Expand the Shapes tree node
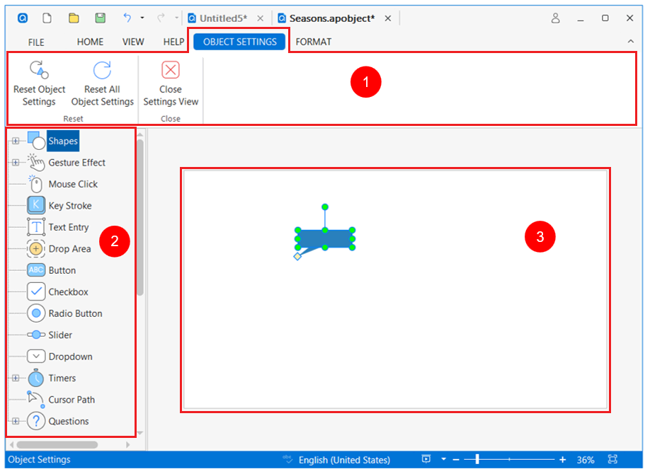The image size is (650, 474). tap(16, 141)
